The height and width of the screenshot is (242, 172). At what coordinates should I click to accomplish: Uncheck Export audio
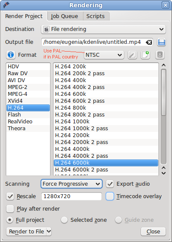tap(110, 184)
